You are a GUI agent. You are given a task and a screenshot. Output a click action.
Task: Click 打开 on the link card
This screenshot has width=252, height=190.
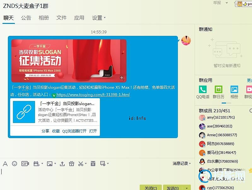click(93, 131)
